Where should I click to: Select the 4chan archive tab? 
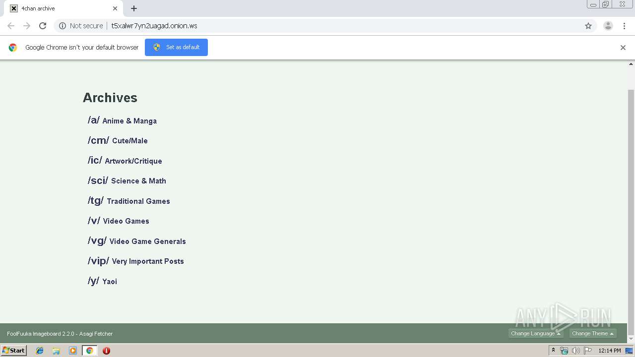point(63,8)
